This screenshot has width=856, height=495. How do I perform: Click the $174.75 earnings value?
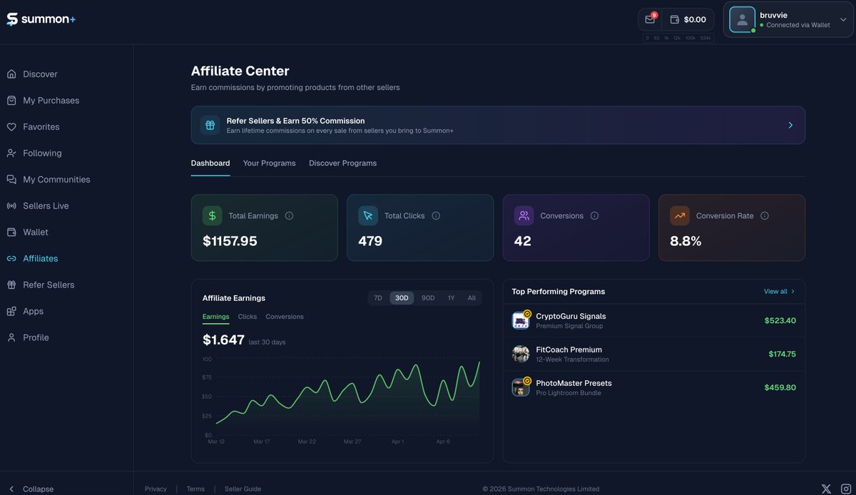point(782,354)
